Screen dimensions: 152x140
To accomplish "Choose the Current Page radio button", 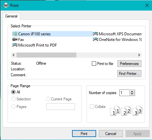I will [48, 99].
